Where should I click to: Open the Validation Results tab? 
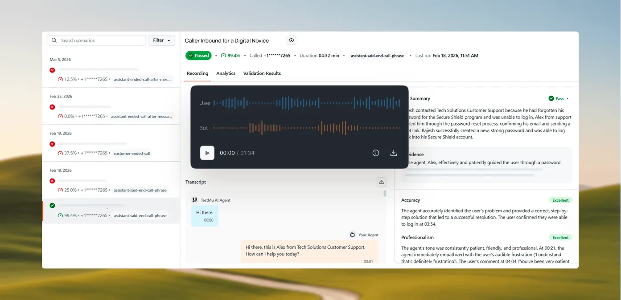(x=262, y=73)
